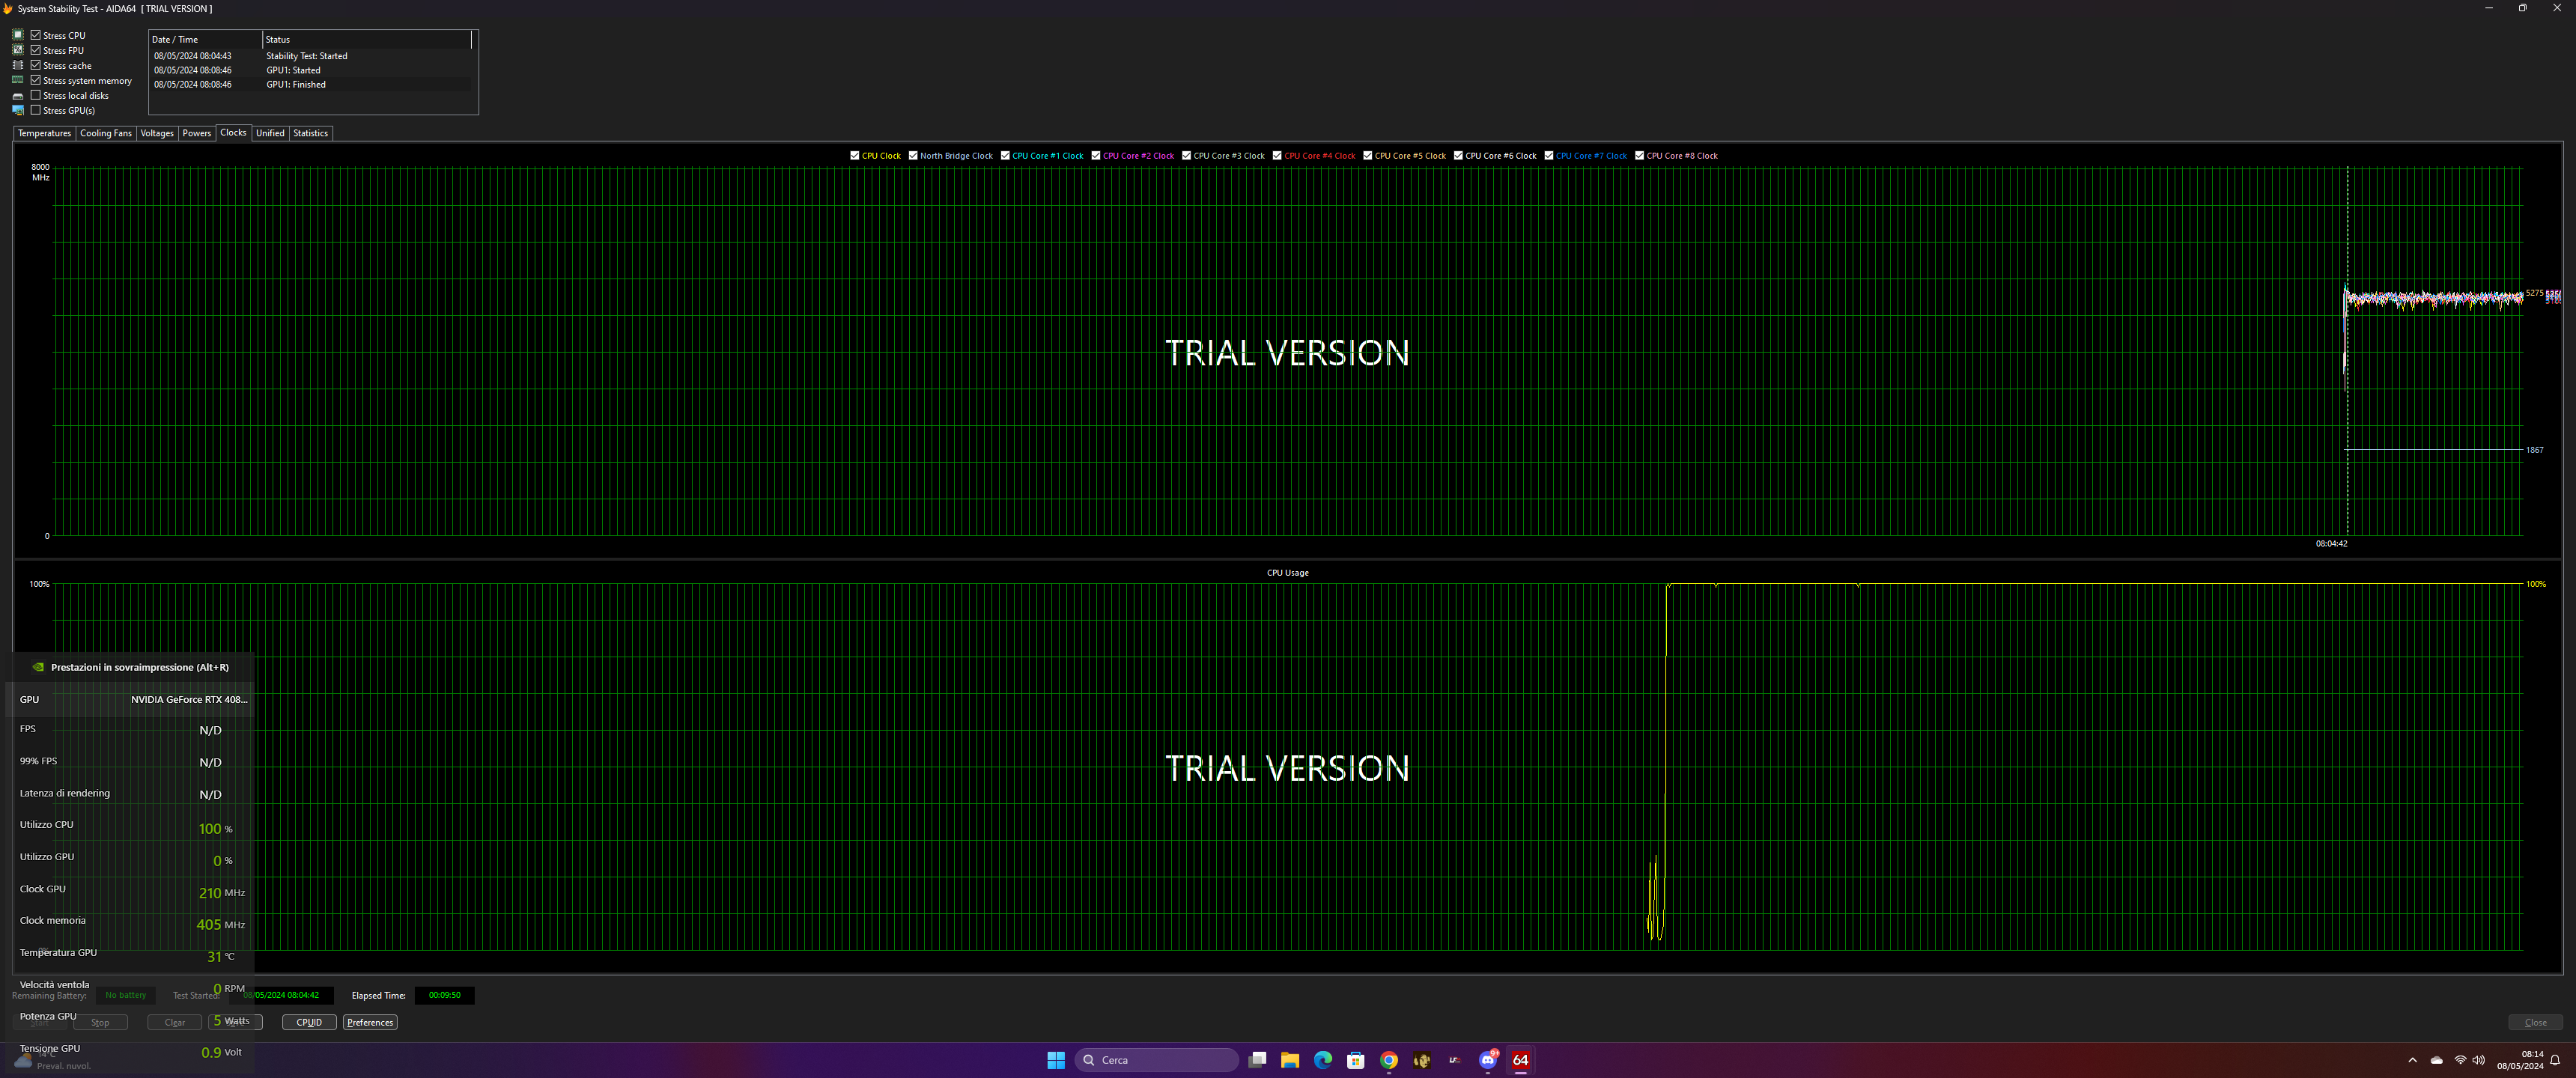The height and width of the screenshot is (1078, 2576).
Task: Open the portrait-icon app pinned on the taskbar
Action: click(1422, 1060)
